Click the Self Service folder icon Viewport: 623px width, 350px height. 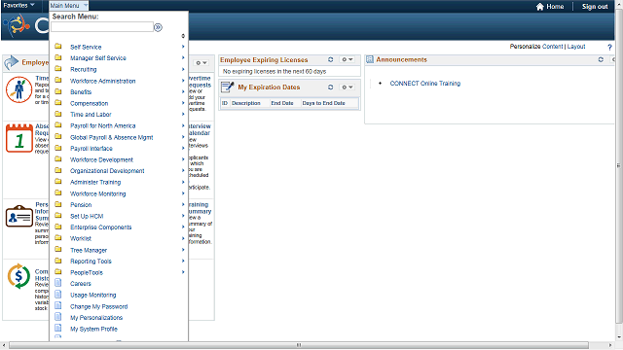coord(58,47)
